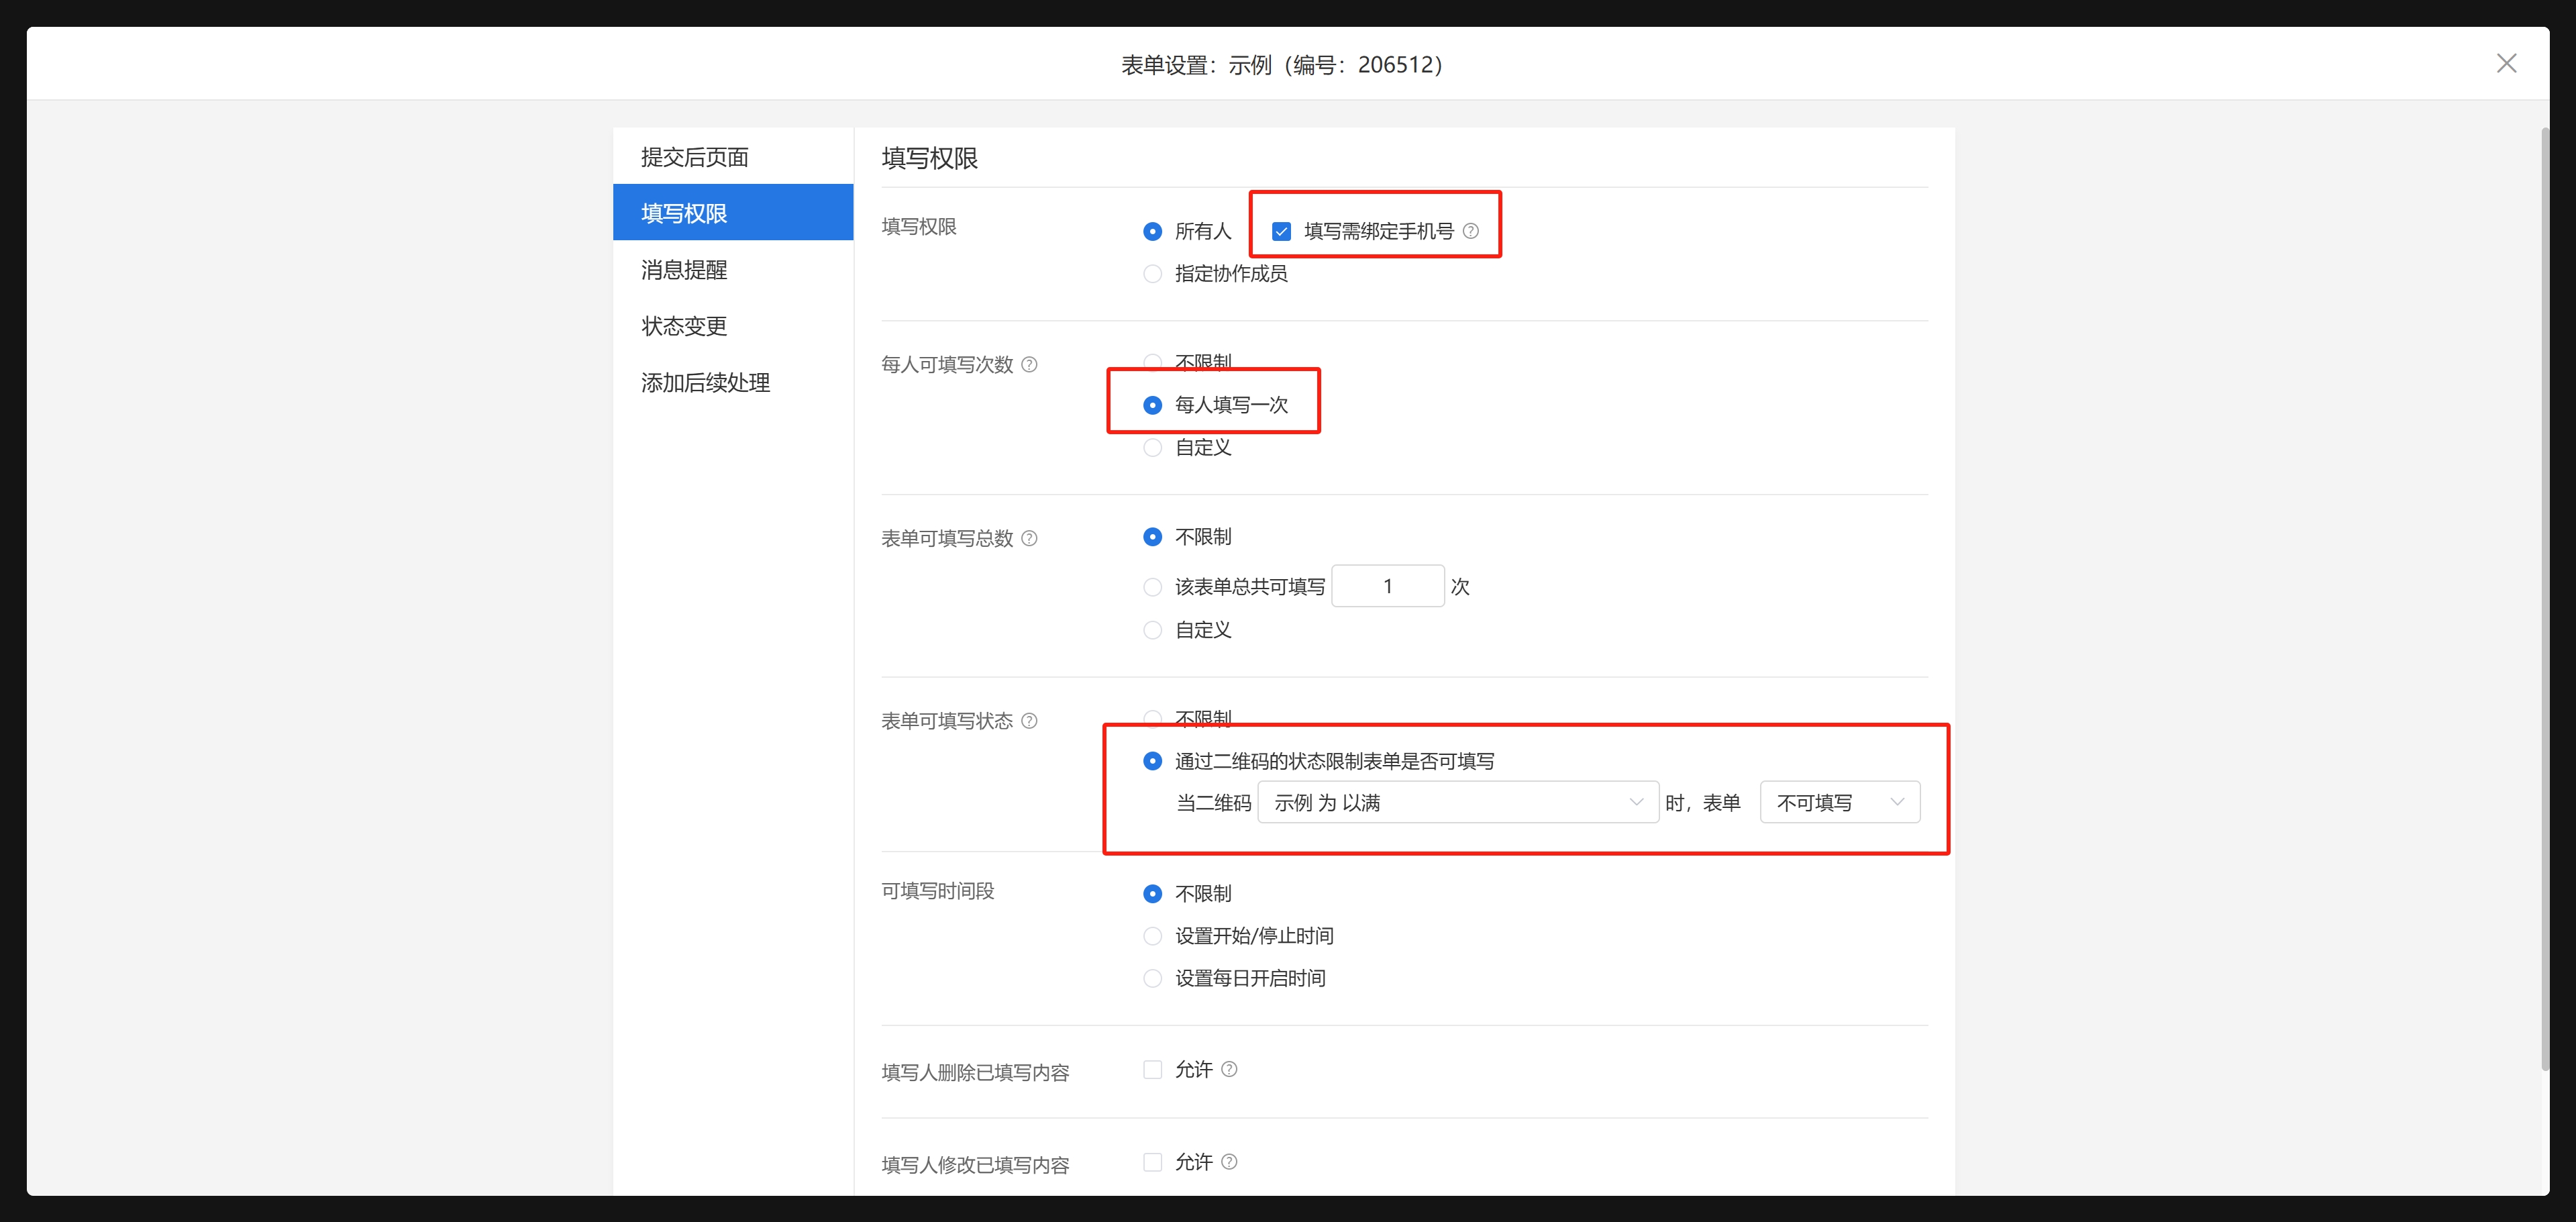Uncheck 填写需绑定手机号 checkbox
The width and height of the screenshot is (2576, 1222).
coord(1281,231)
